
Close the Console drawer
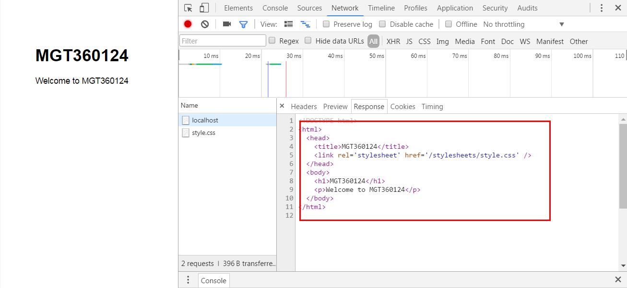click(618, 279)
